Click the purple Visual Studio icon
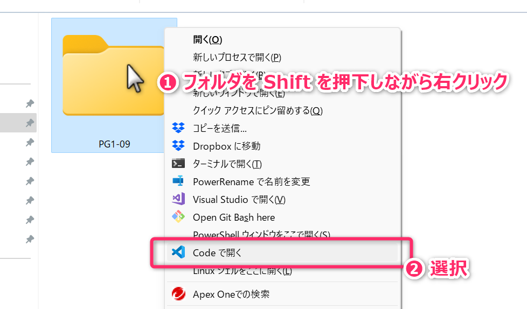This screenshot has height=309, width=527. click(178, 199)
